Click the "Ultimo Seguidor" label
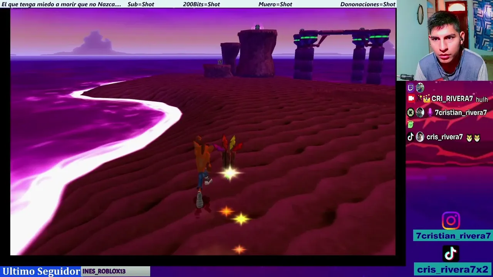This screenshot has width=493, height=277. click(41, 271)
